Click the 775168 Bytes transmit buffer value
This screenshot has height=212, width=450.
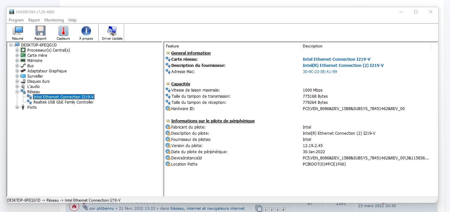315,96
